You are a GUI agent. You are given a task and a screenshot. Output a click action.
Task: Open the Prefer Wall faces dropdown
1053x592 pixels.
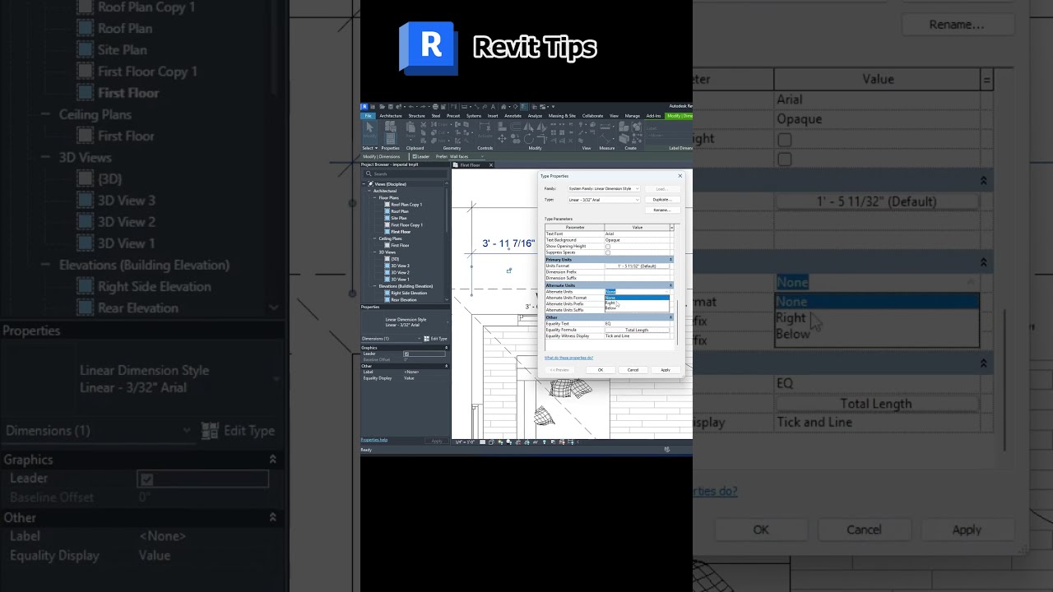click(466, 156)
